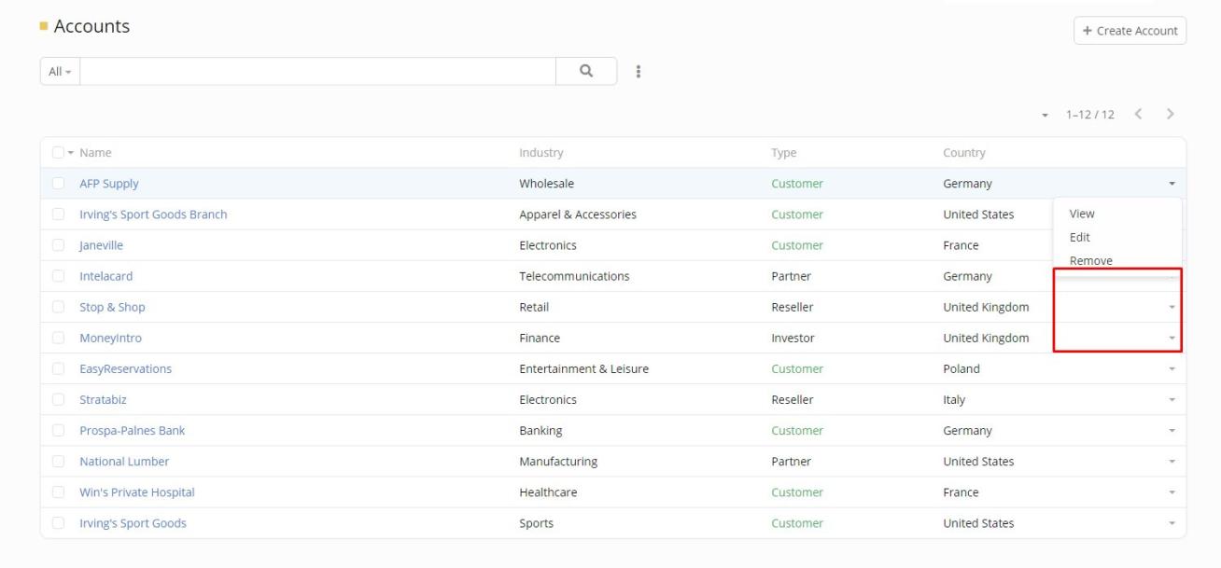This screenshot has width=1221, height=568.
Task: Open the dropdown beside the 1–12 / 12 count
Action: pos(1045,116)
